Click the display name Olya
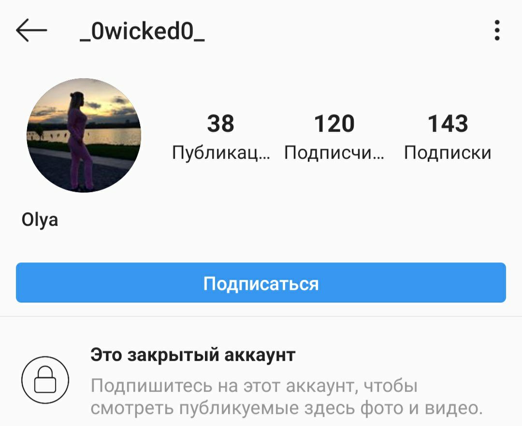 (x=40, y=220)
